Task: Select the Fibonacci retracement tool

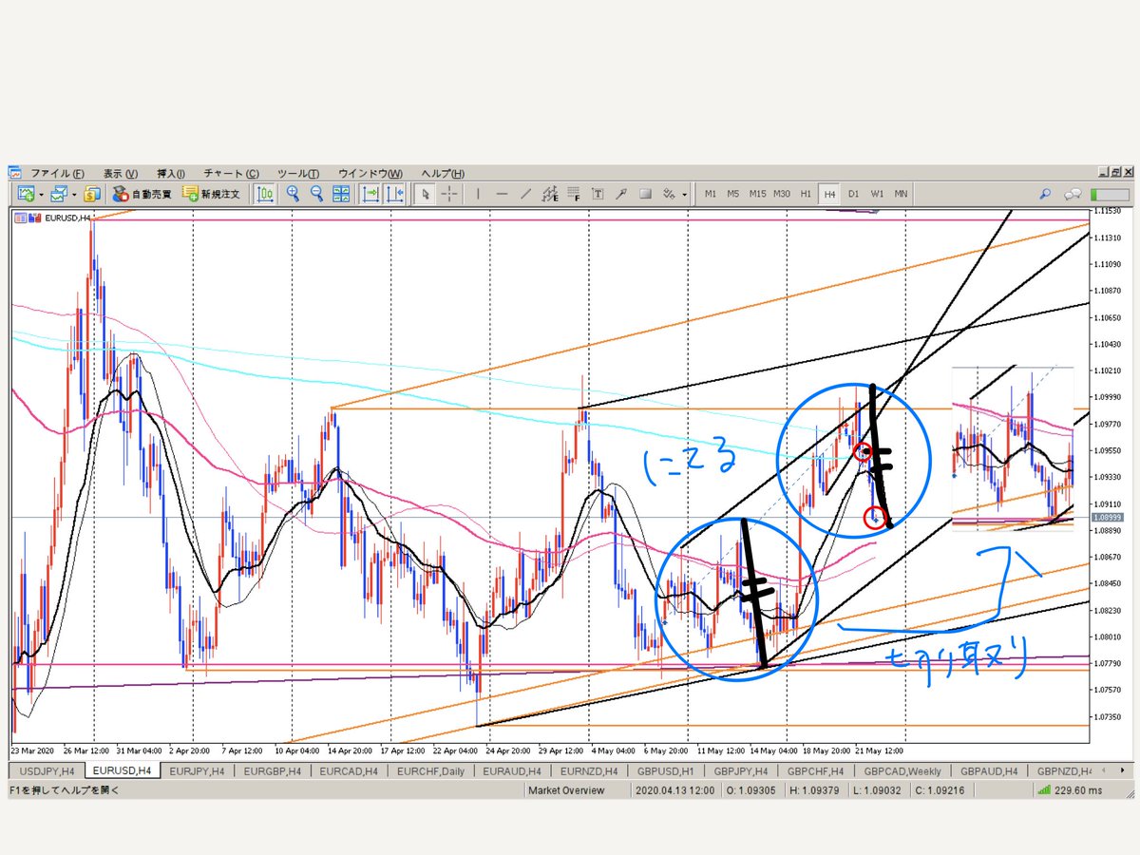Action: [x=574, y=194]
